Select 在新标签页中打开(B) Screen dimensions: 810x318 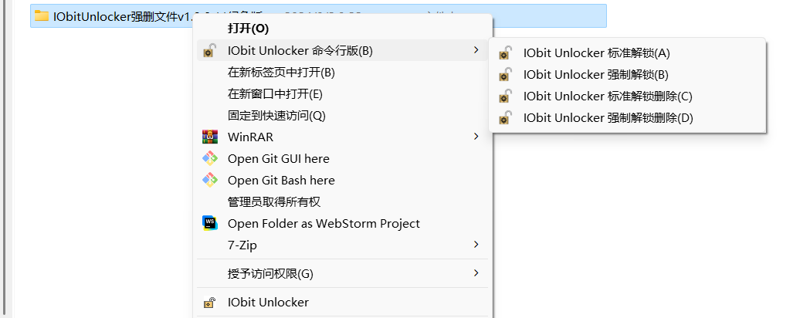(x=281, y=73)
